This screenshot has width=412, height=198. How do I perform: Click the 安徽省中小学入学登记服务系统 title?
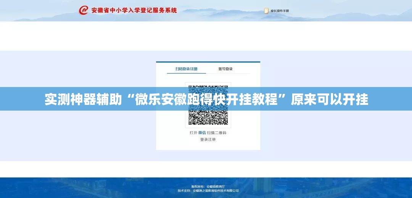(134, 11)
